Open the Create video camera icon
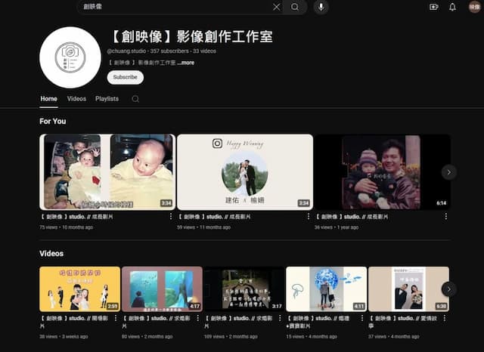 (434, 7)
